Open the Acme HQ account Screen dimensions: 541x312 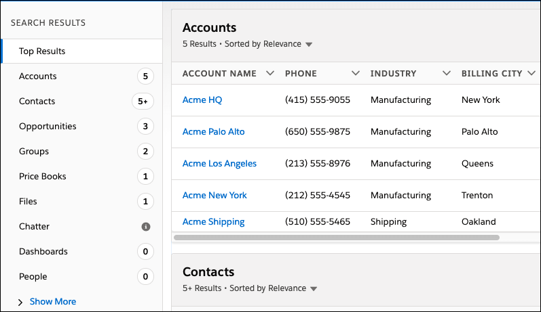[x=202, y=100]
